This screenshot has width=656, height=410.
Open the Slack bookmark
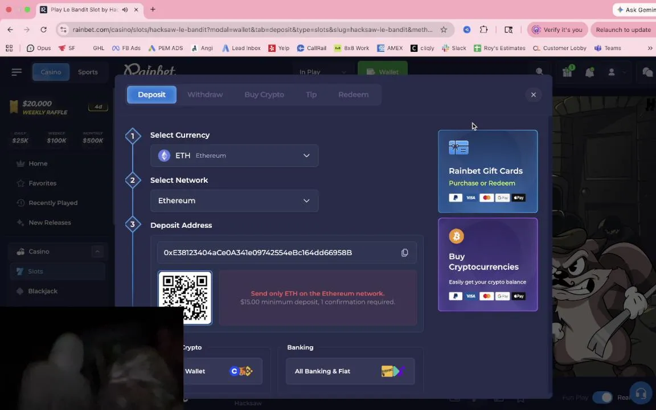(x=453, y=48)
